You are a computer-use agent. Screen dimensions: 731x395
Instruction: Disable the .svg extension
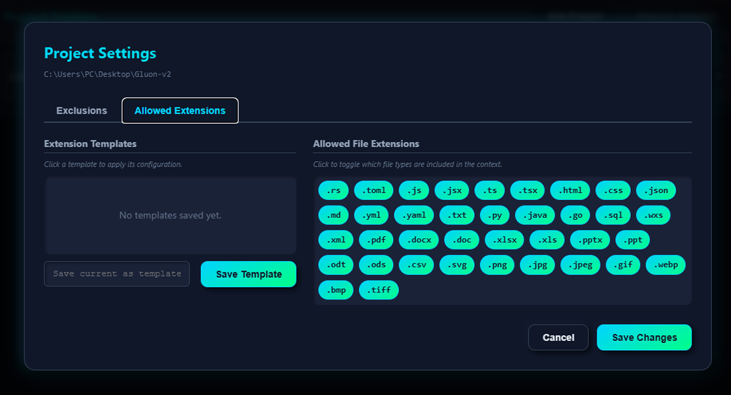[457, 265]
